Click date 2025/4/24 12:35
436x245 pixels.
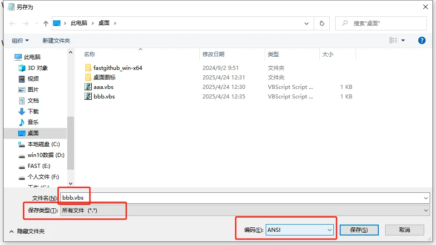(x=224, y=96)
